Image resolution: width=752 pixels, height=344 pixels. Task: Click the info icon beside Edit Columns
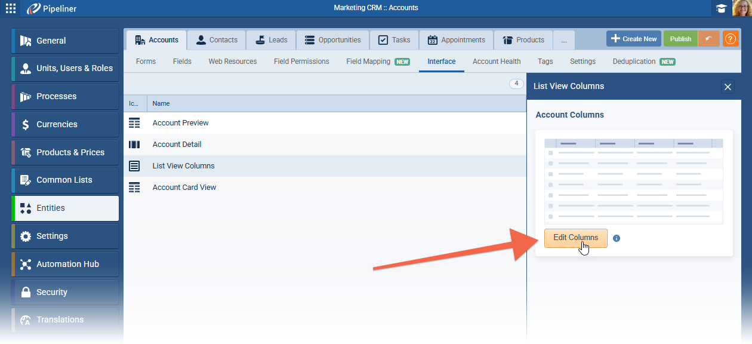[x=617, y=238]
